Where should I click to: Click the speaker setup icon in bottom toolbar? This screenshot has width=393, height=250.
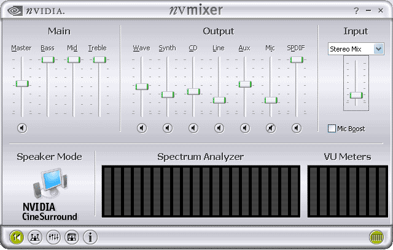[x=35, y=237]
